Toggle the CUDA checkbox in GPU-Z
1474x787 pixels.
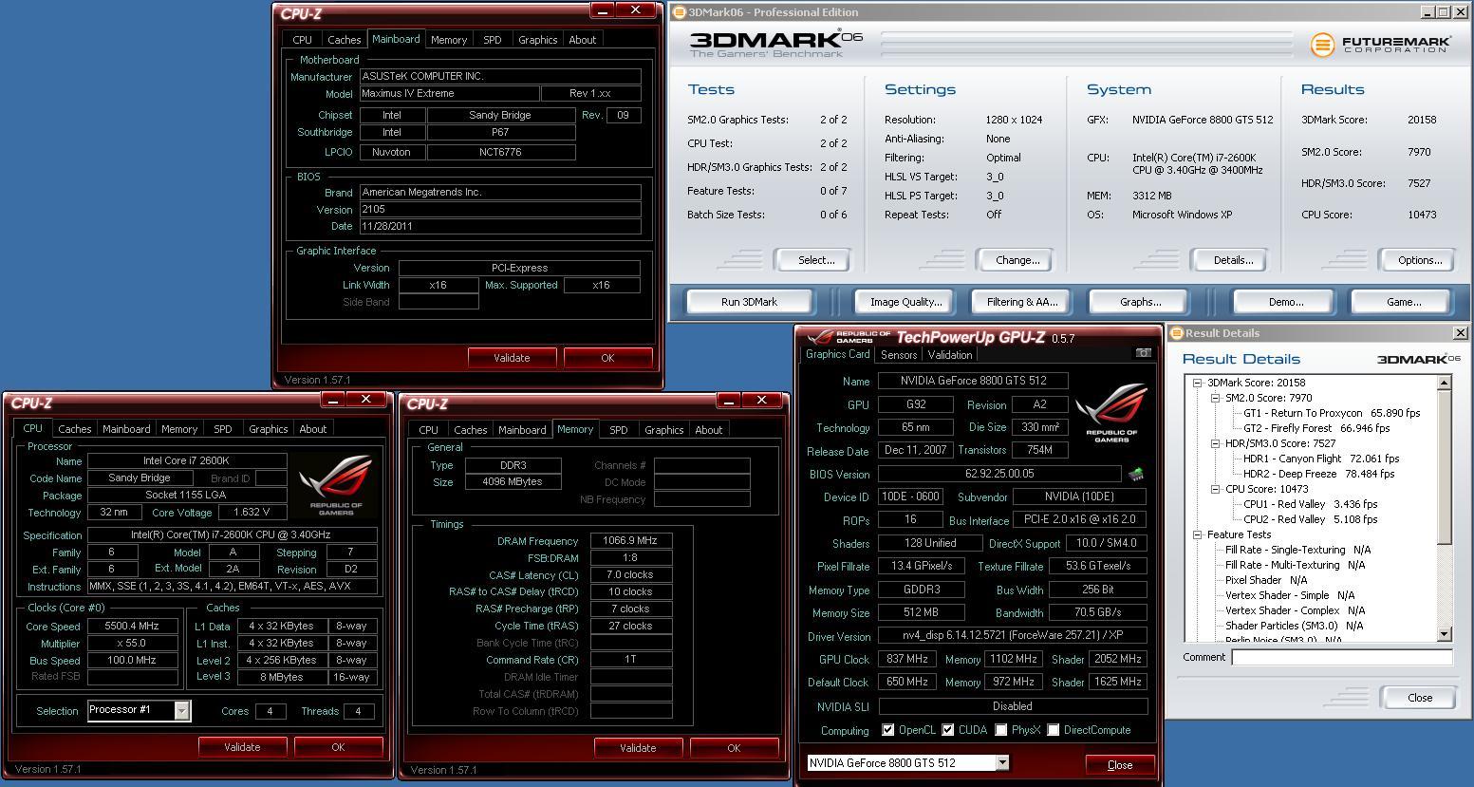[948, 730]
